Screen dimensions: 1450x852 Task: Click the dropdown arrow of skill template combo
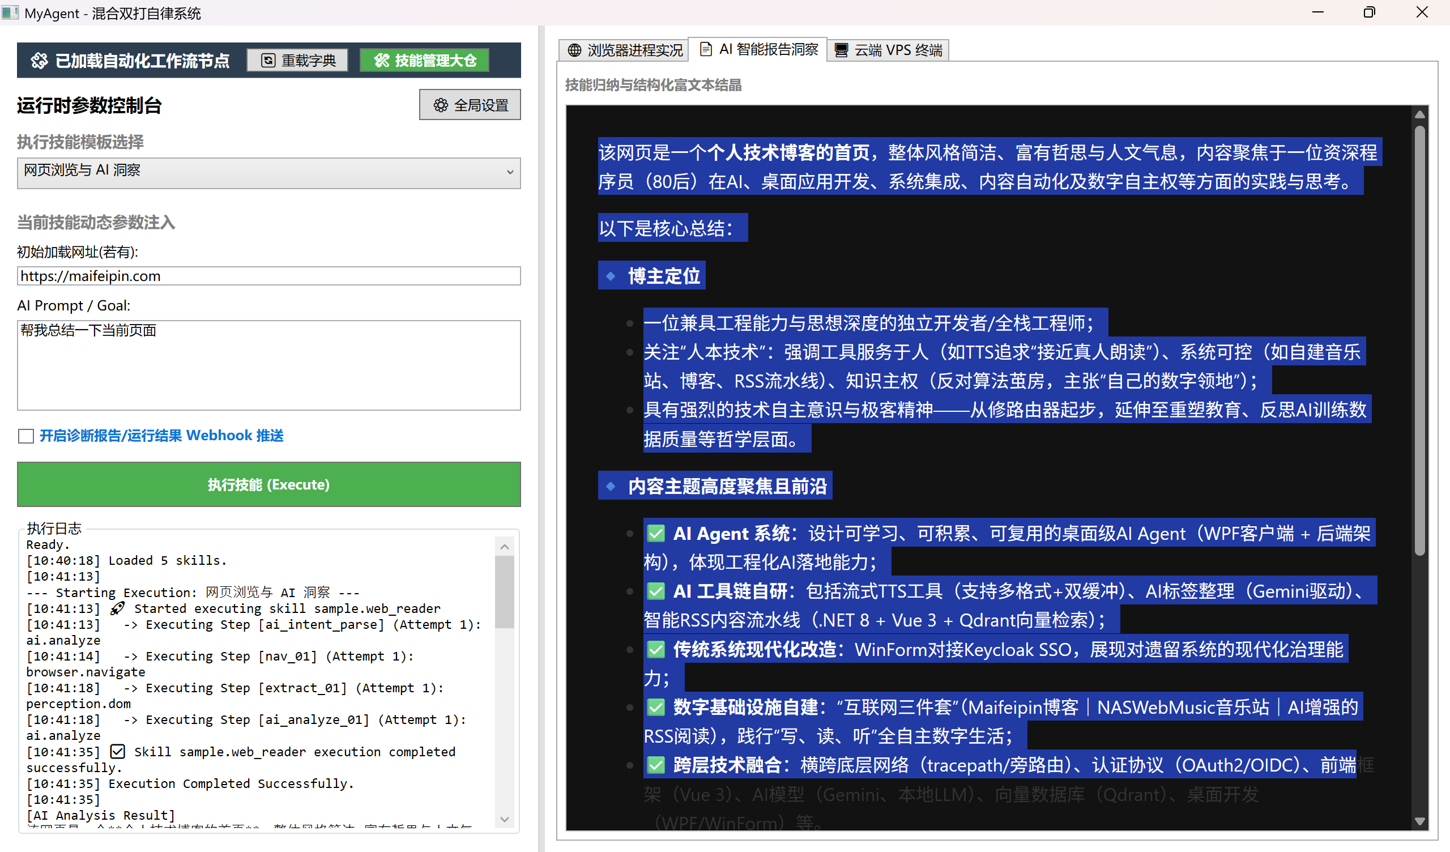[510, 172]
